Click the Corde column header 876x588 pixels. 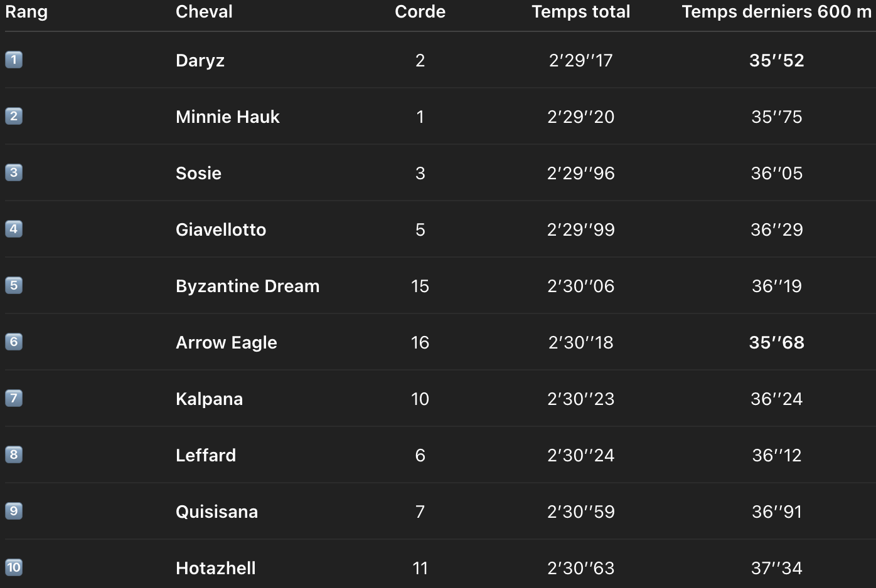point(420,12)
